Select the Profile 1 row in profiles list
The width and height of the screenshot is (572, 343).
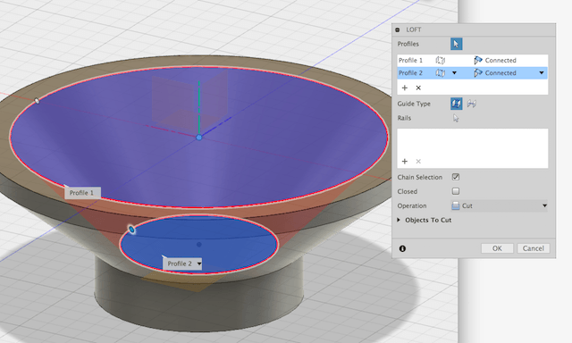point(473,60)
